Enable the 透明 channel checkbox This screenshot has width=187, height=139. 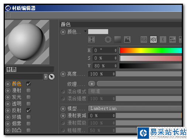click(28, 104)
